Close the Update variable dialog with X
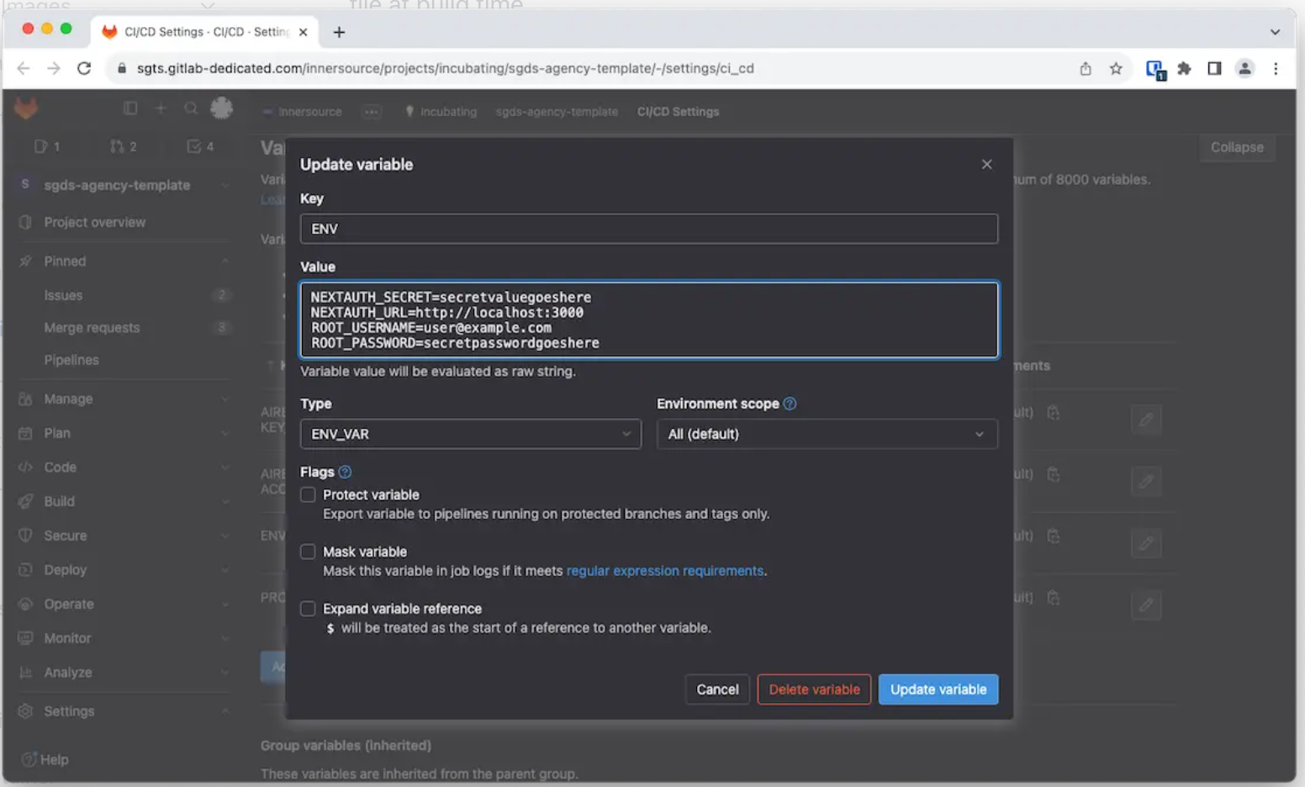This screenshot has height=787, width=1305. click(986, 165)
